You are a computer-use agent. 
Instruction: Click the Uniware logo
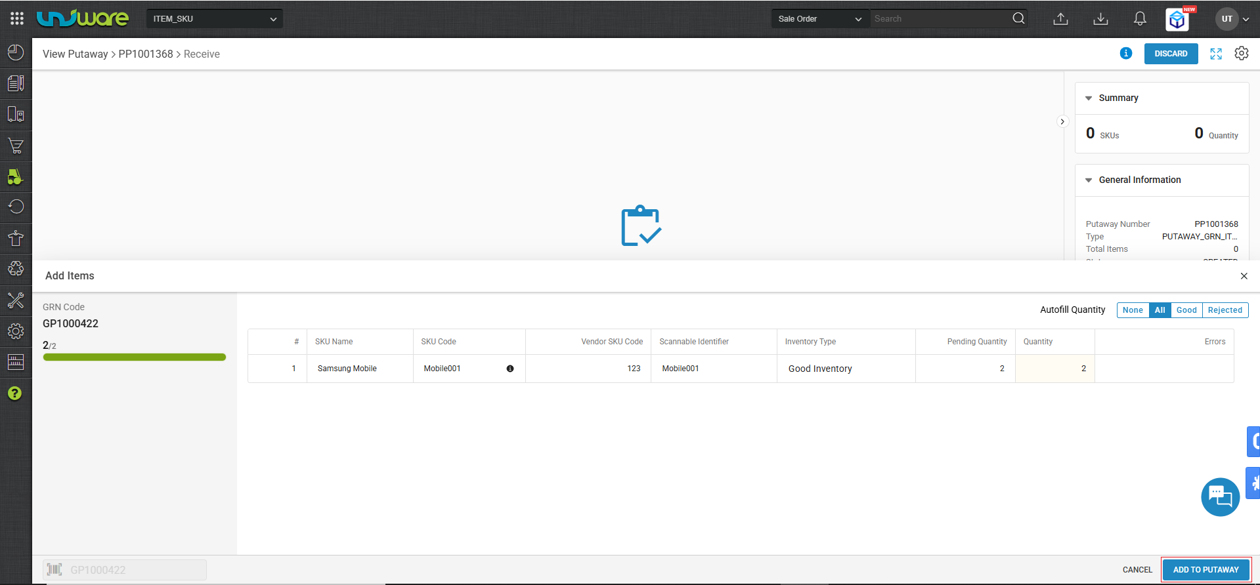(x=83, y=18)
